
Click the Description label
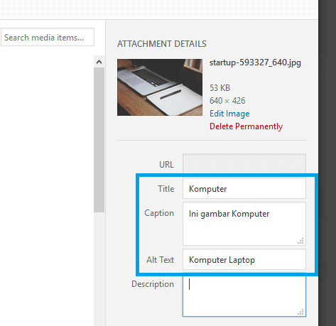pos(153,284)
